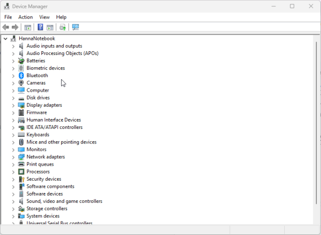Viewport: 321px width, 235px height.
Task: Click the Mice and other pointing devices icon
Action: [21, 142]
